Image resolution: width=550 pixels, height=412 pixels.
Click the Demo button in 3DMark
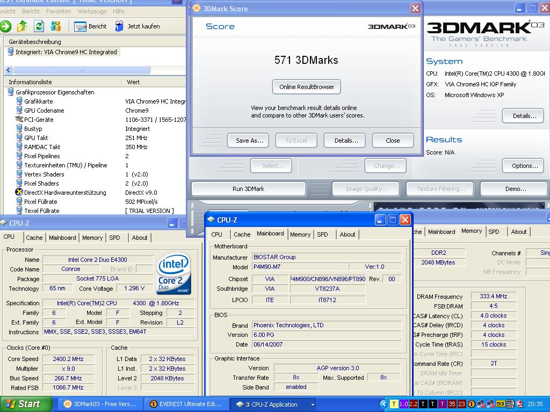point(515,189)
